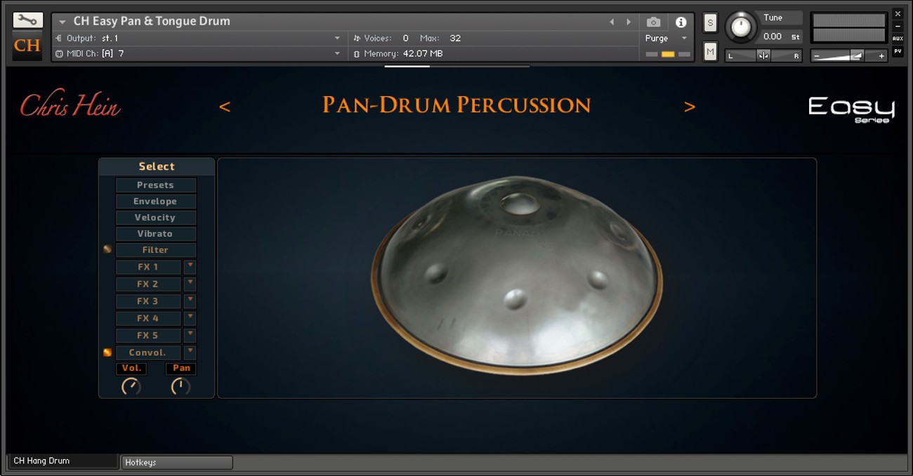The height and width of the screenshot is (476, 913).
Task: Select FX 1 button
Action: click(x=148, y=267)
